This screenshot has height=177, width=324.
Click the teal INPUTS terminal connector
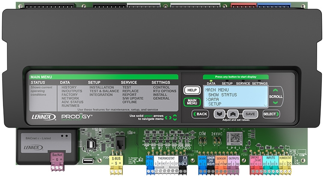[270, 165]
